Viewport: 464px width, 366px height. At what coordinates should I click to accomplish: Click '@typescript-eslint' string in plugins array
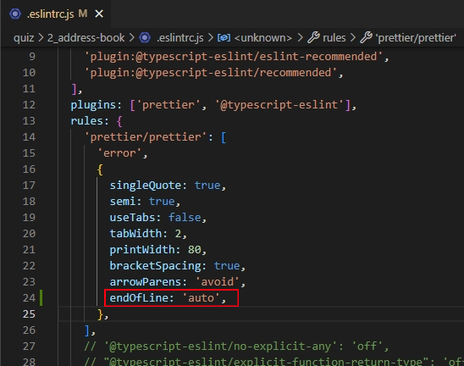point(279,105)
